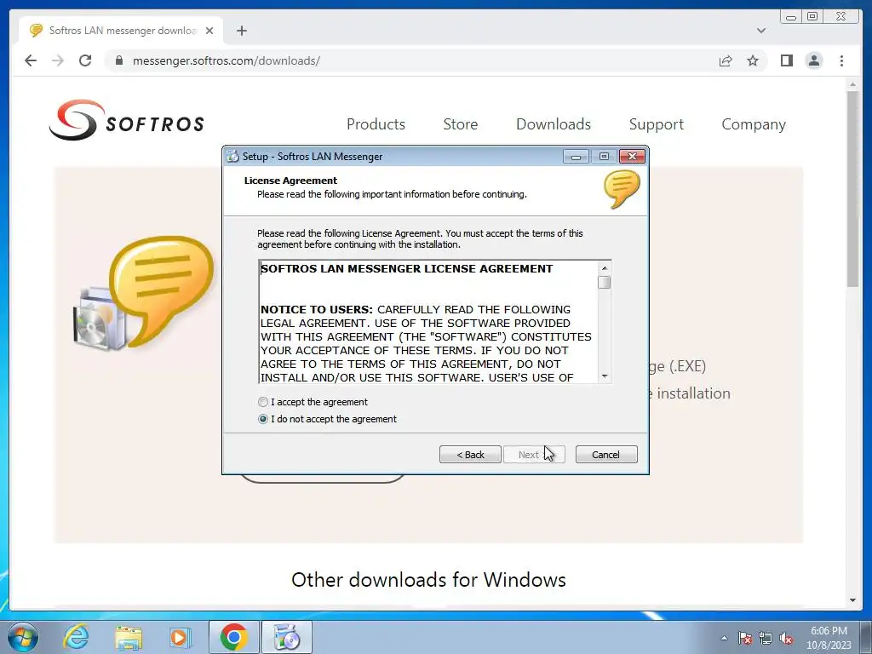The image size is (872, 654).
Task: Cancel the Softros LAN Messenger setup
Action: [606, 455]
